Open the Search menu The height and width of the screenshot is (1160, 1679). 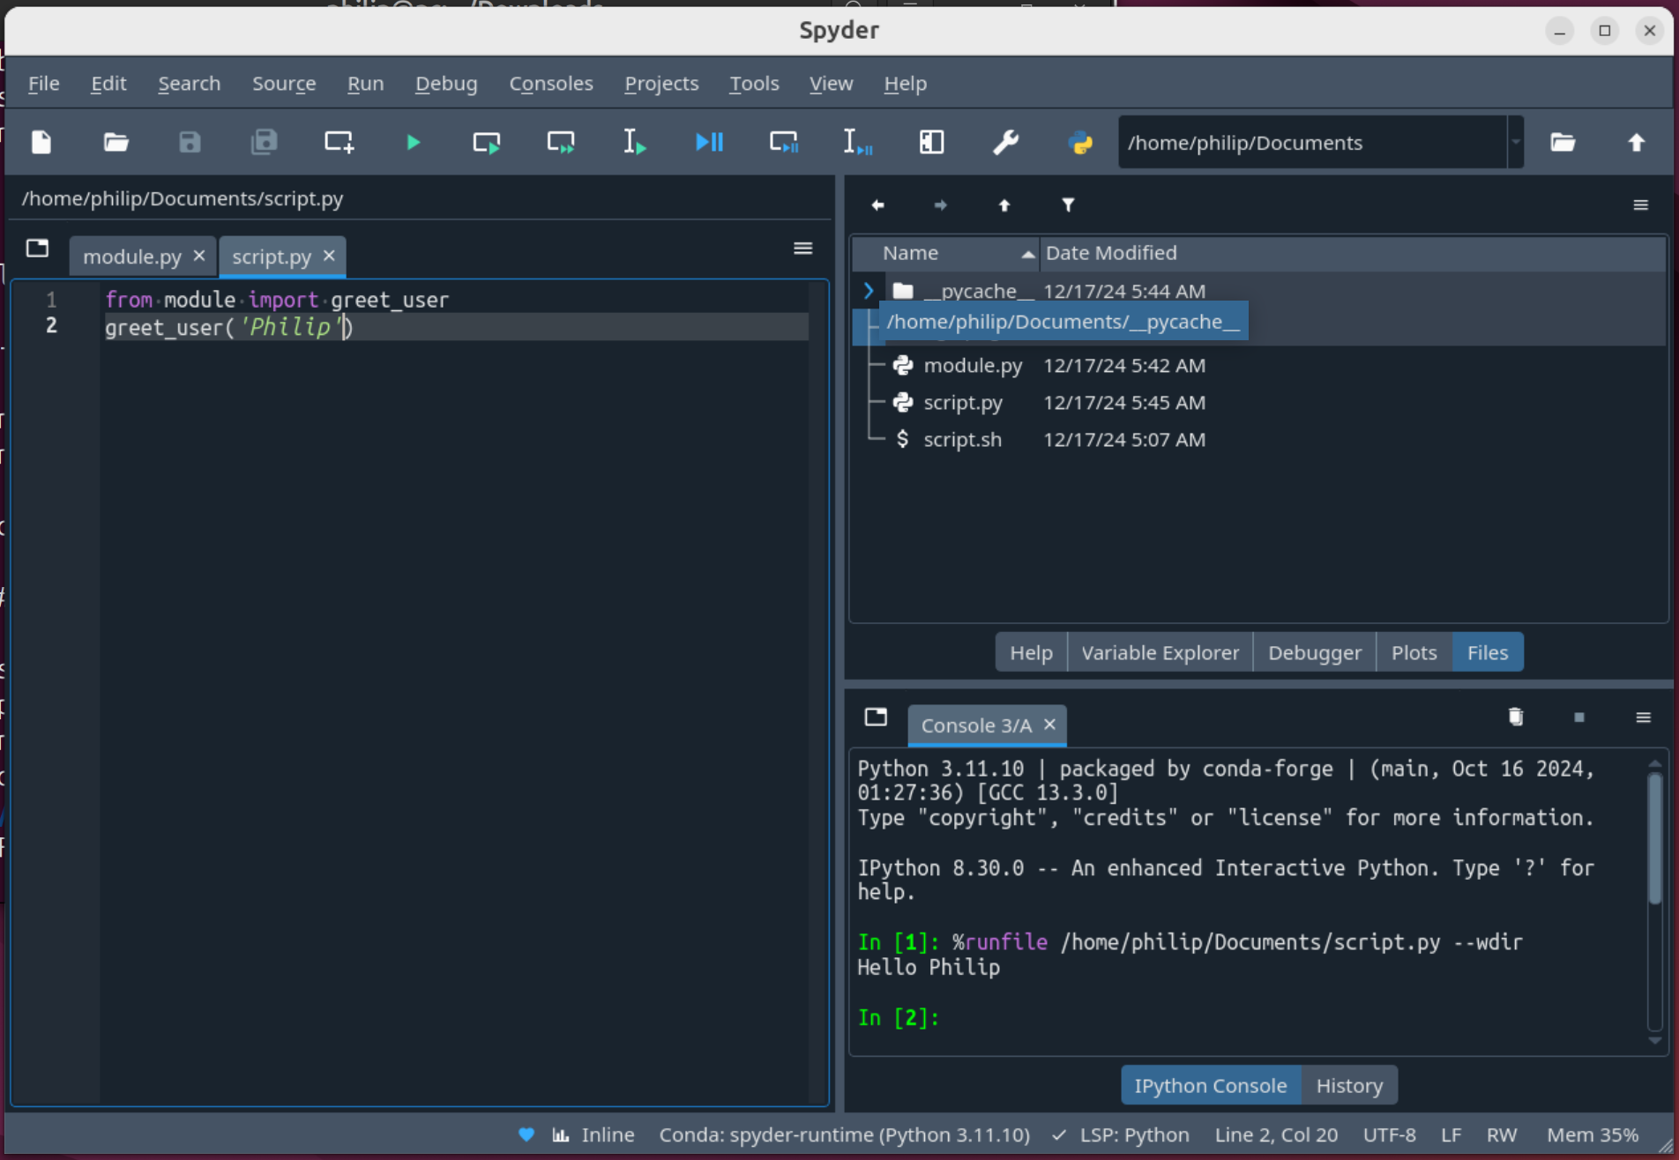189,84
